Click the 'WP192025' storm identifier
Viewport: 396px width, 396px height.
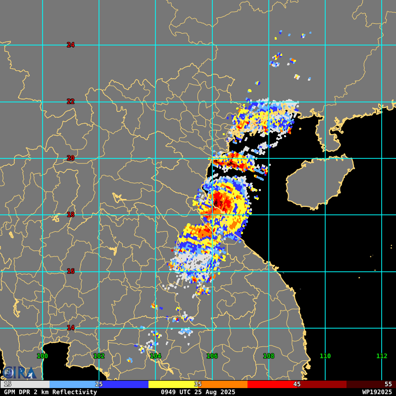coord(377,392)
